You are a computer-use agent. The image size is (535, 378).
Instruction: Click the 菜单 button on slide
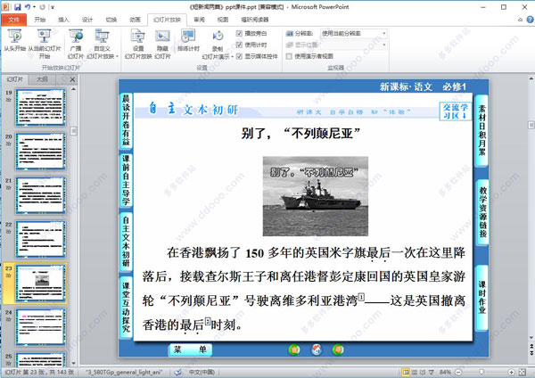[x=190, y=349]
